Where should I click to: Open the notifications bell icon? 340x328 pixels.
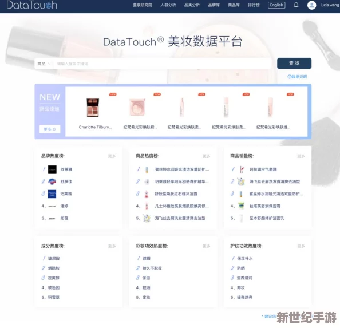coord(296,5)
